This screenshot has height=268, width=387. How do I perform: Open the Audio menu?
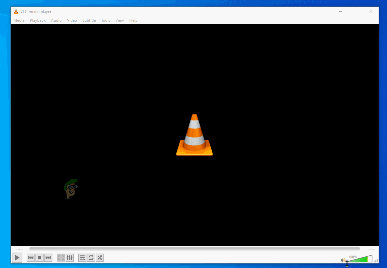[x=56, y=20]
